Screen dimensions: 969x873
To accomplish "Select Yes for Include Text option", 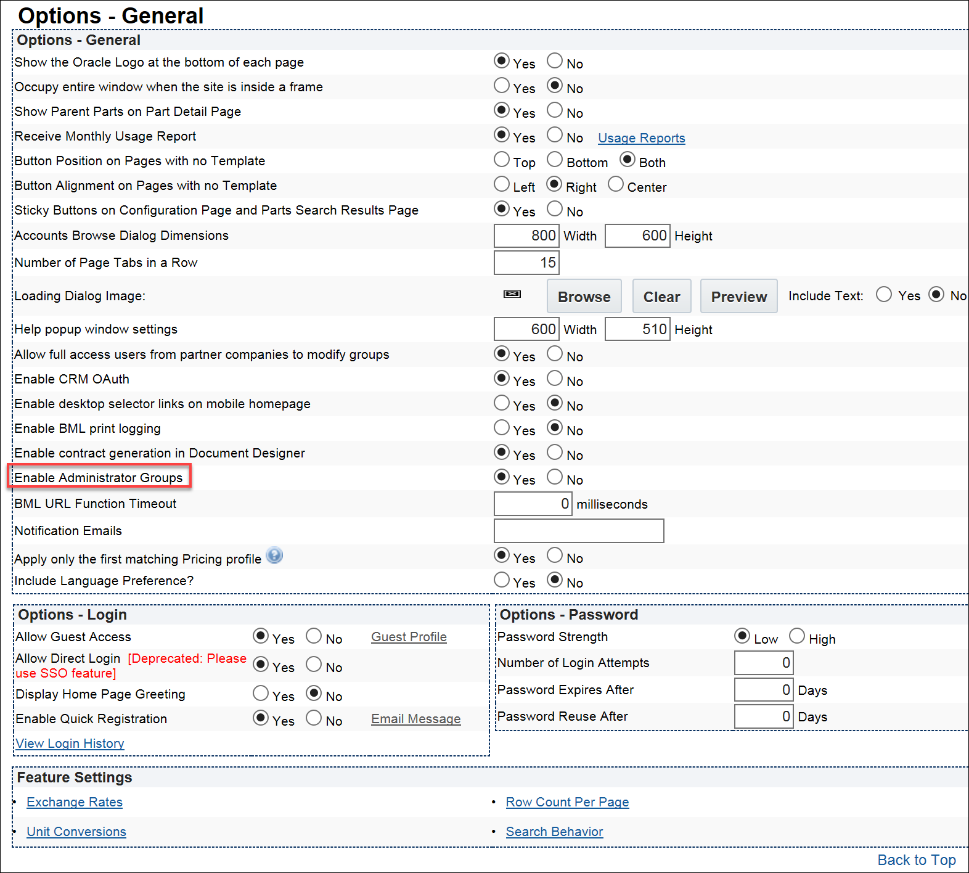I will tap(884, 295).
